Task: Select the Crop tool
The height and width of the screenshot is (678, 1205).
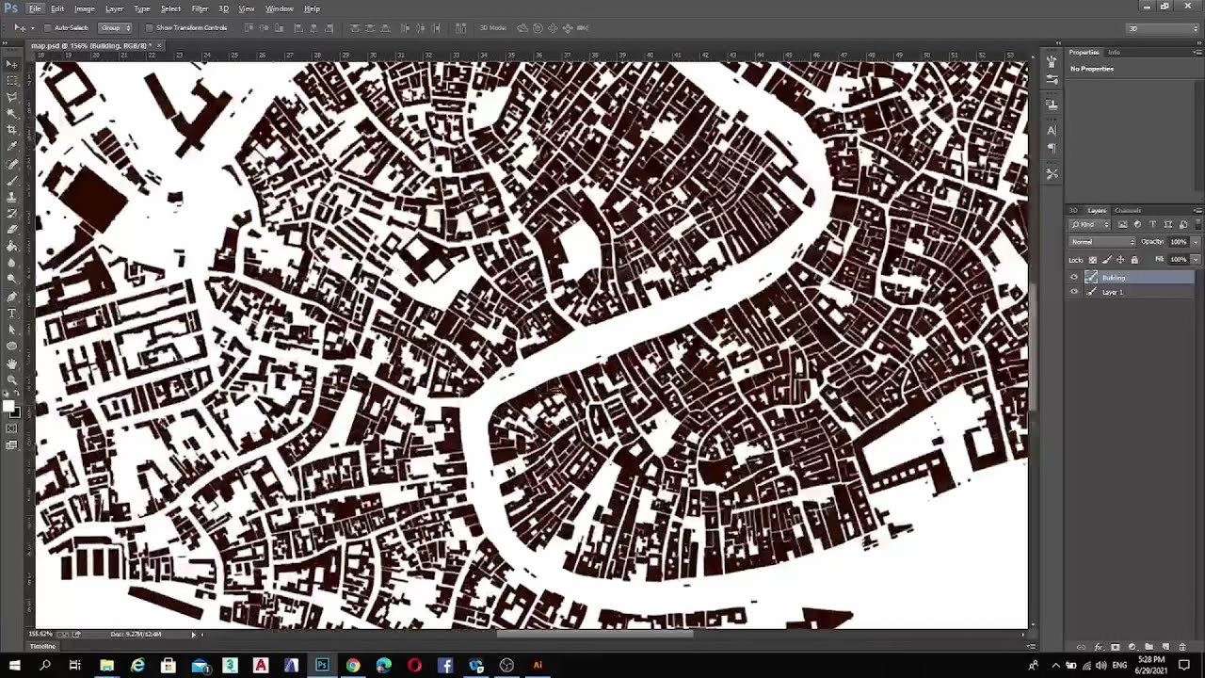Action: (12, 128)
